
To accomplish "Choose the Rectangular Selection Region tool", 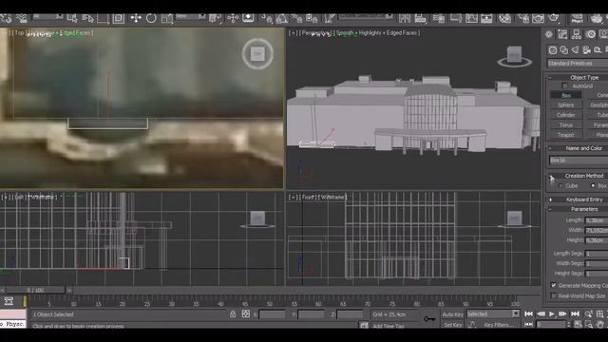I will [103, 18].
